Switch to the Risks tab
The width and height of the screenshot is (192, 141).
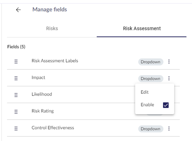[52, 28]
